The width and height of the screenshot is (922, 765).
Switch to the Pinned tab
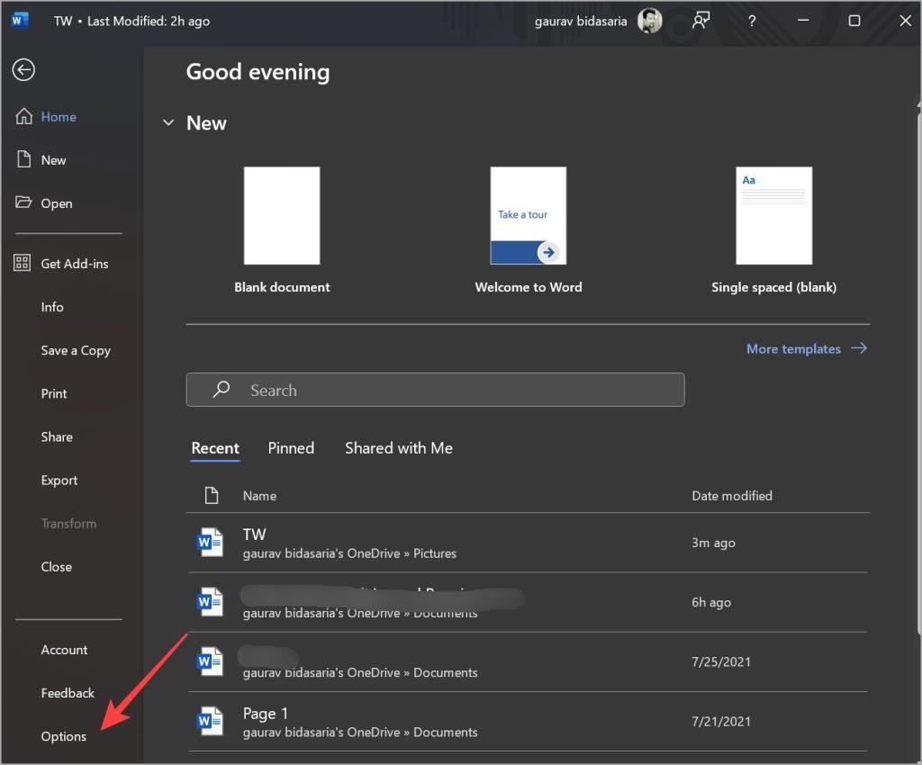(x=291, y=447)
